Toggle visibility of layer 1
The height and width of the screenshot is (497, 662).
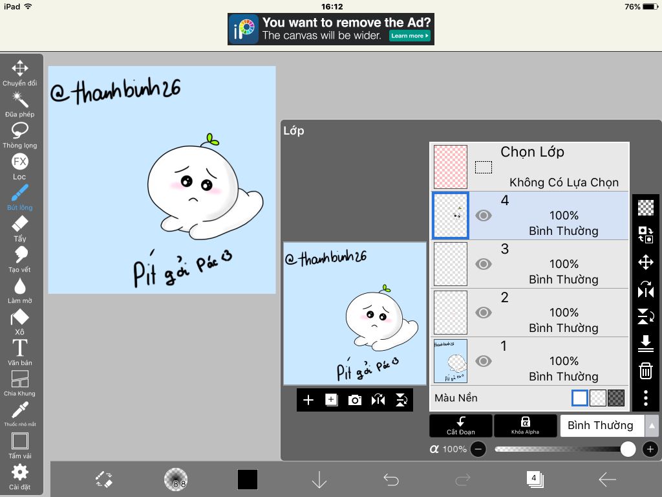[484, 361]
